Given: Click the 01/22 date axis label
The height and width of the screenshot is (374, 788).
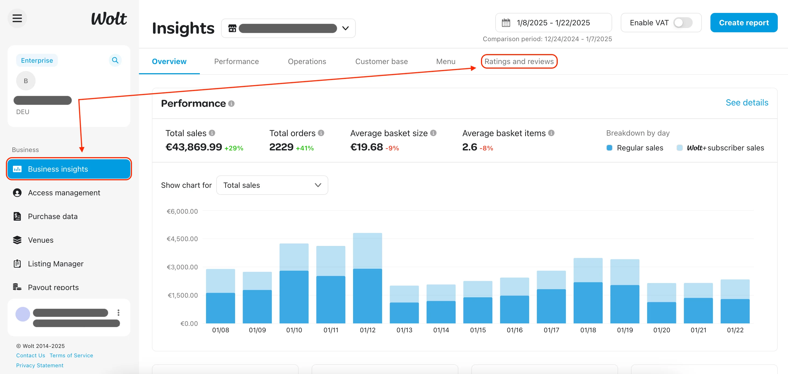Looking at the screenshot, I should (735, 330).
